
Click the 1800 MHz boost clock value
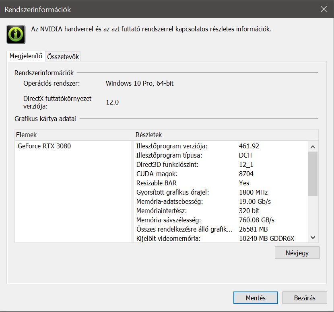click(253, 192)
